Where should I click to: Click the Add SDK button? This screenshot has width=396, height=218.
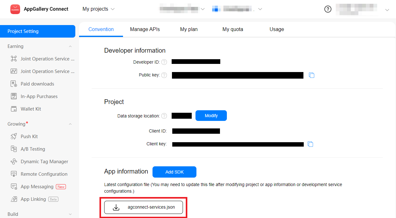[x=174, y=172]
